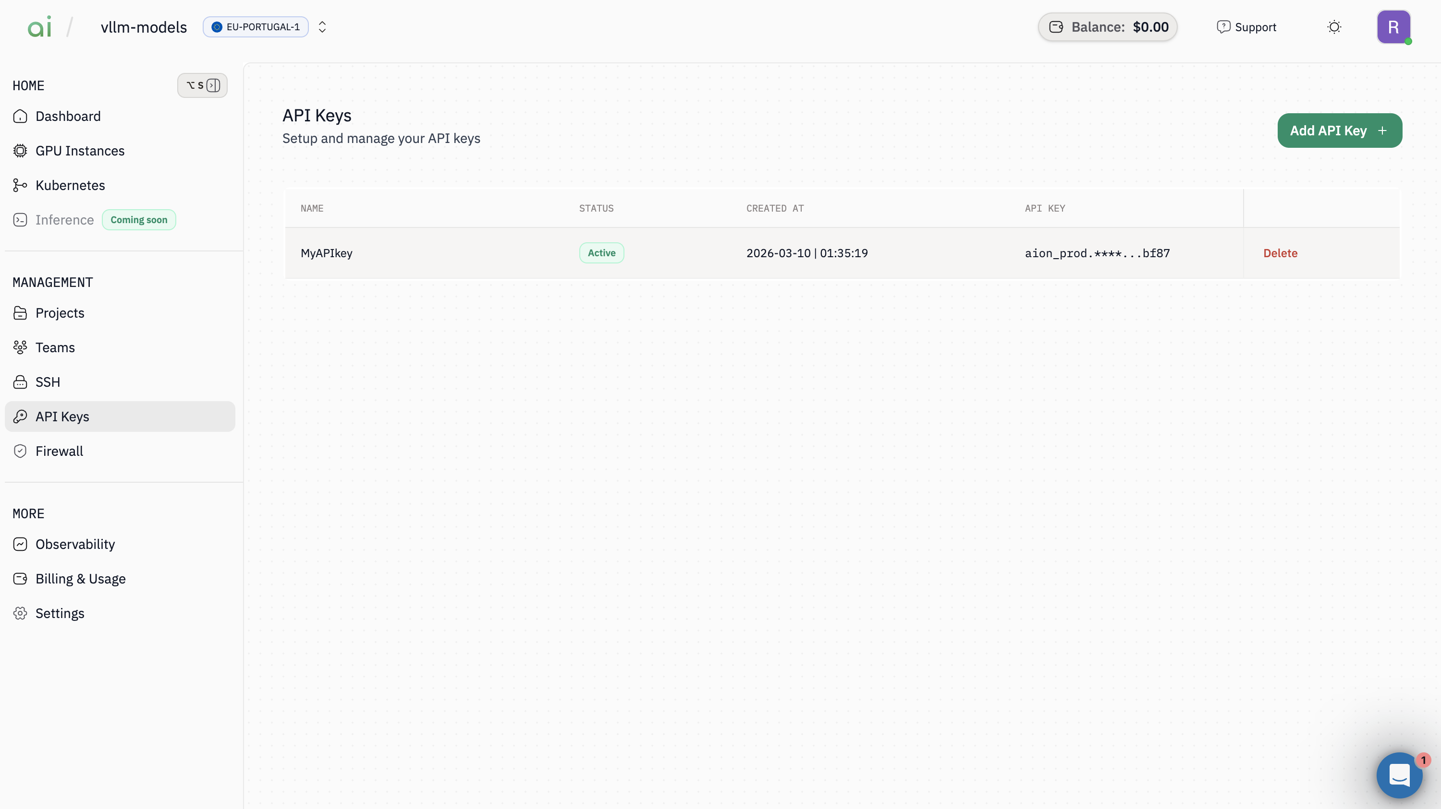The height and width of the screenshot is (809, 1441).
Task: Open the project switcher chevron
Action: 322,27
